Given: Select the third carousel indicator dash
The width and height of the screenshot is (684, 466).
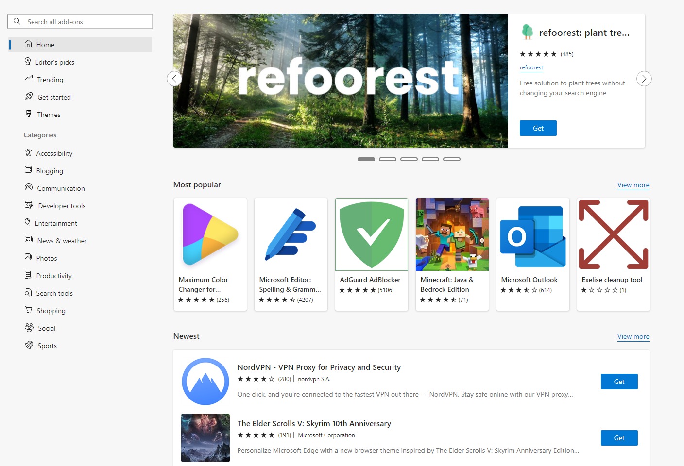Looking at the screenshot, I should pyautogui.click(x=409, y=159).
